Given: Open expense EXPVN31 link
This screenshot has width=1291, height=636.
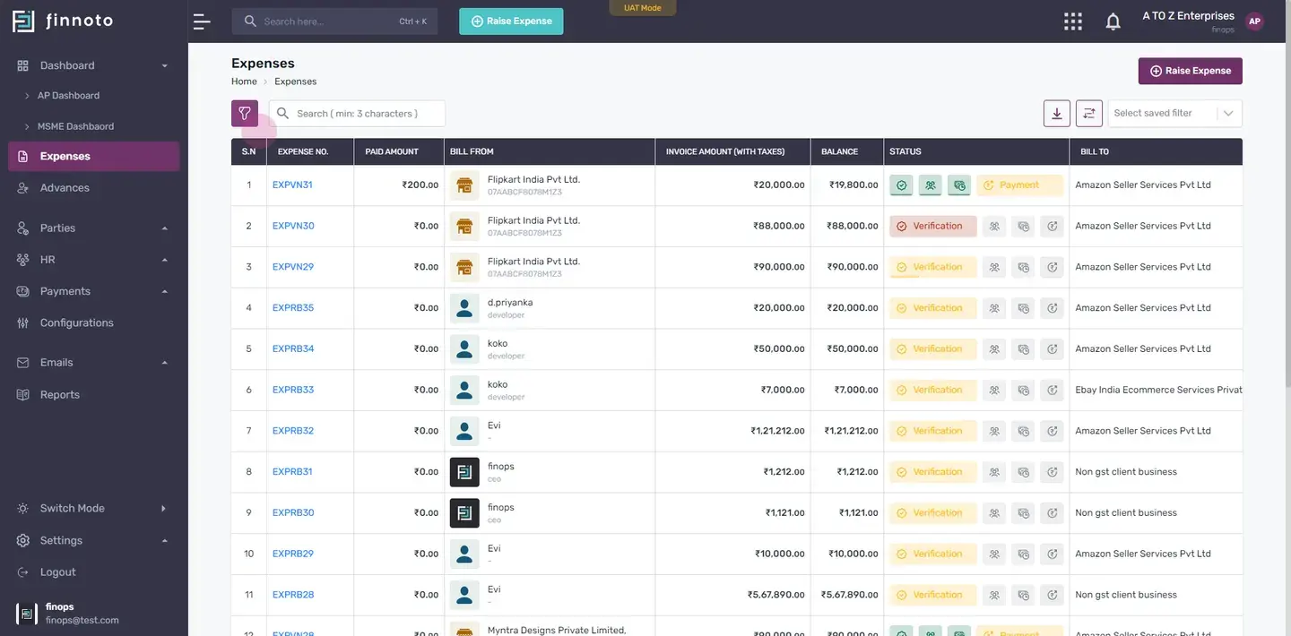Looking at the screenshot, I should click(292, 185).
